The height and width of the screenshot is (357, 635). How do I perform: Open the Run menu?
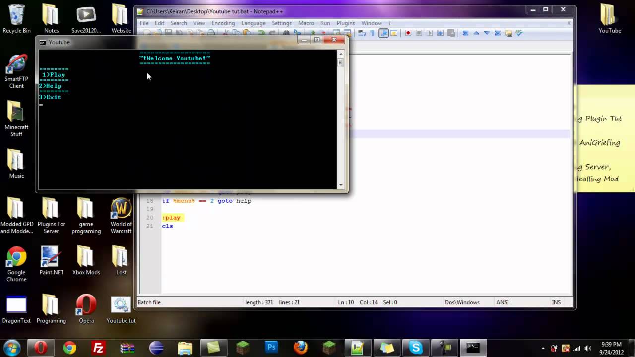click(x=325, y=23)
